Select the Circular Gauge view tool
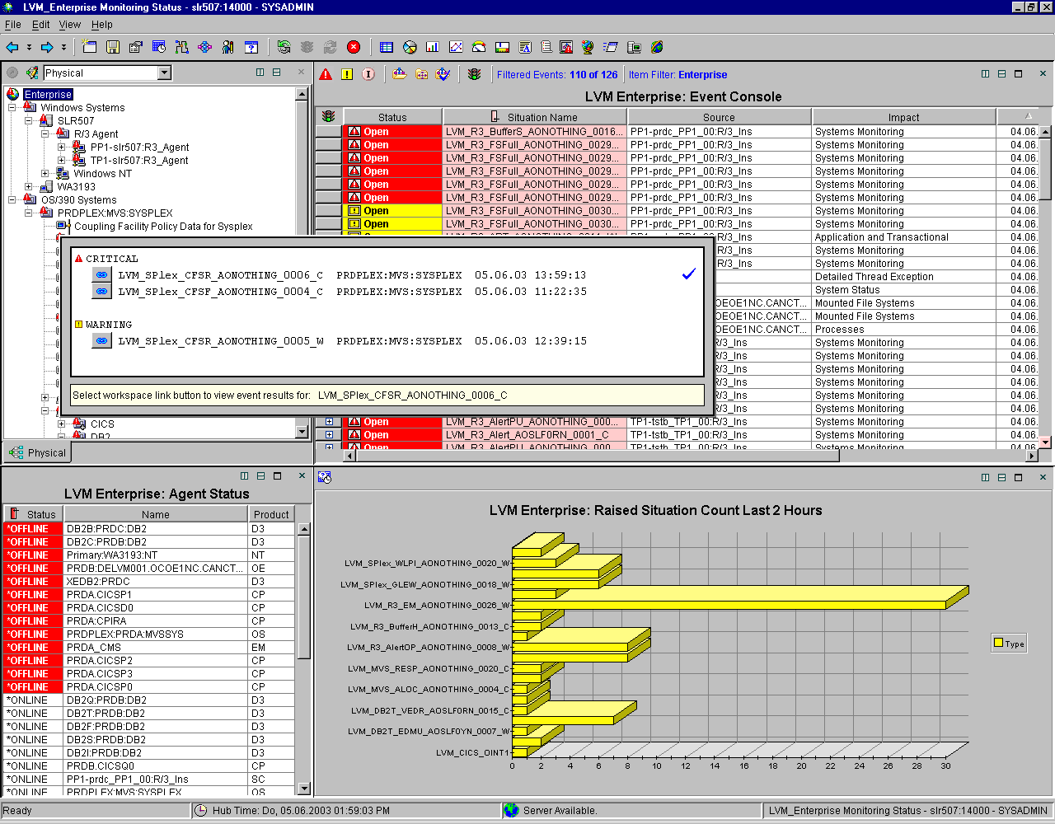Image resolution: width=1055 pixels, height=824 pixels. pyautogui.click(x=479, y=47)
